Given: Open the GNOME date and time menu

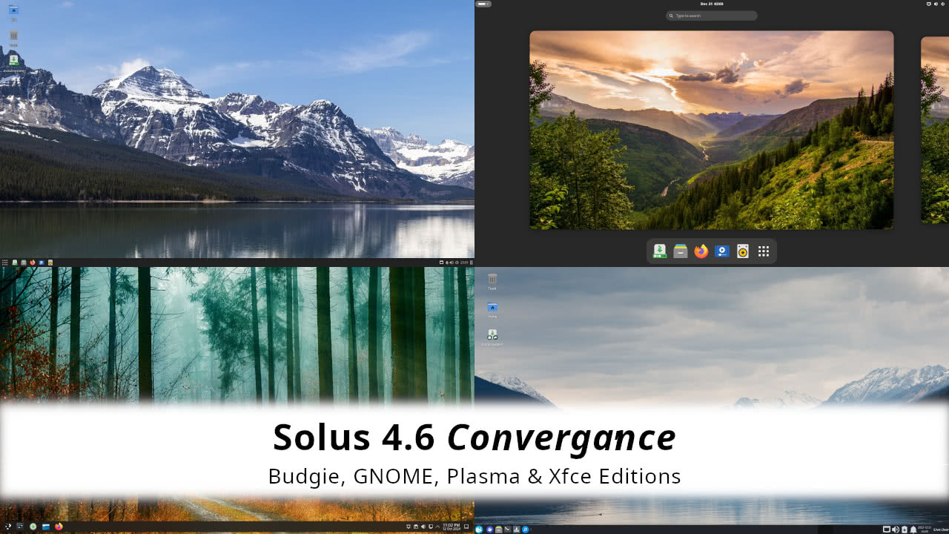Looking at the screenshot, I should coord(712,4).
